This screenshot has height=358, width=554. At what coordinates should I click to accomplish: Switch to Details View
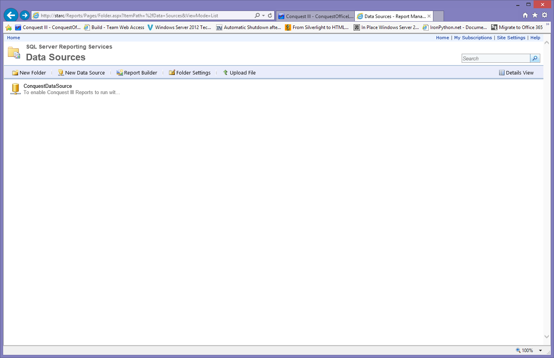coord(516,73)
